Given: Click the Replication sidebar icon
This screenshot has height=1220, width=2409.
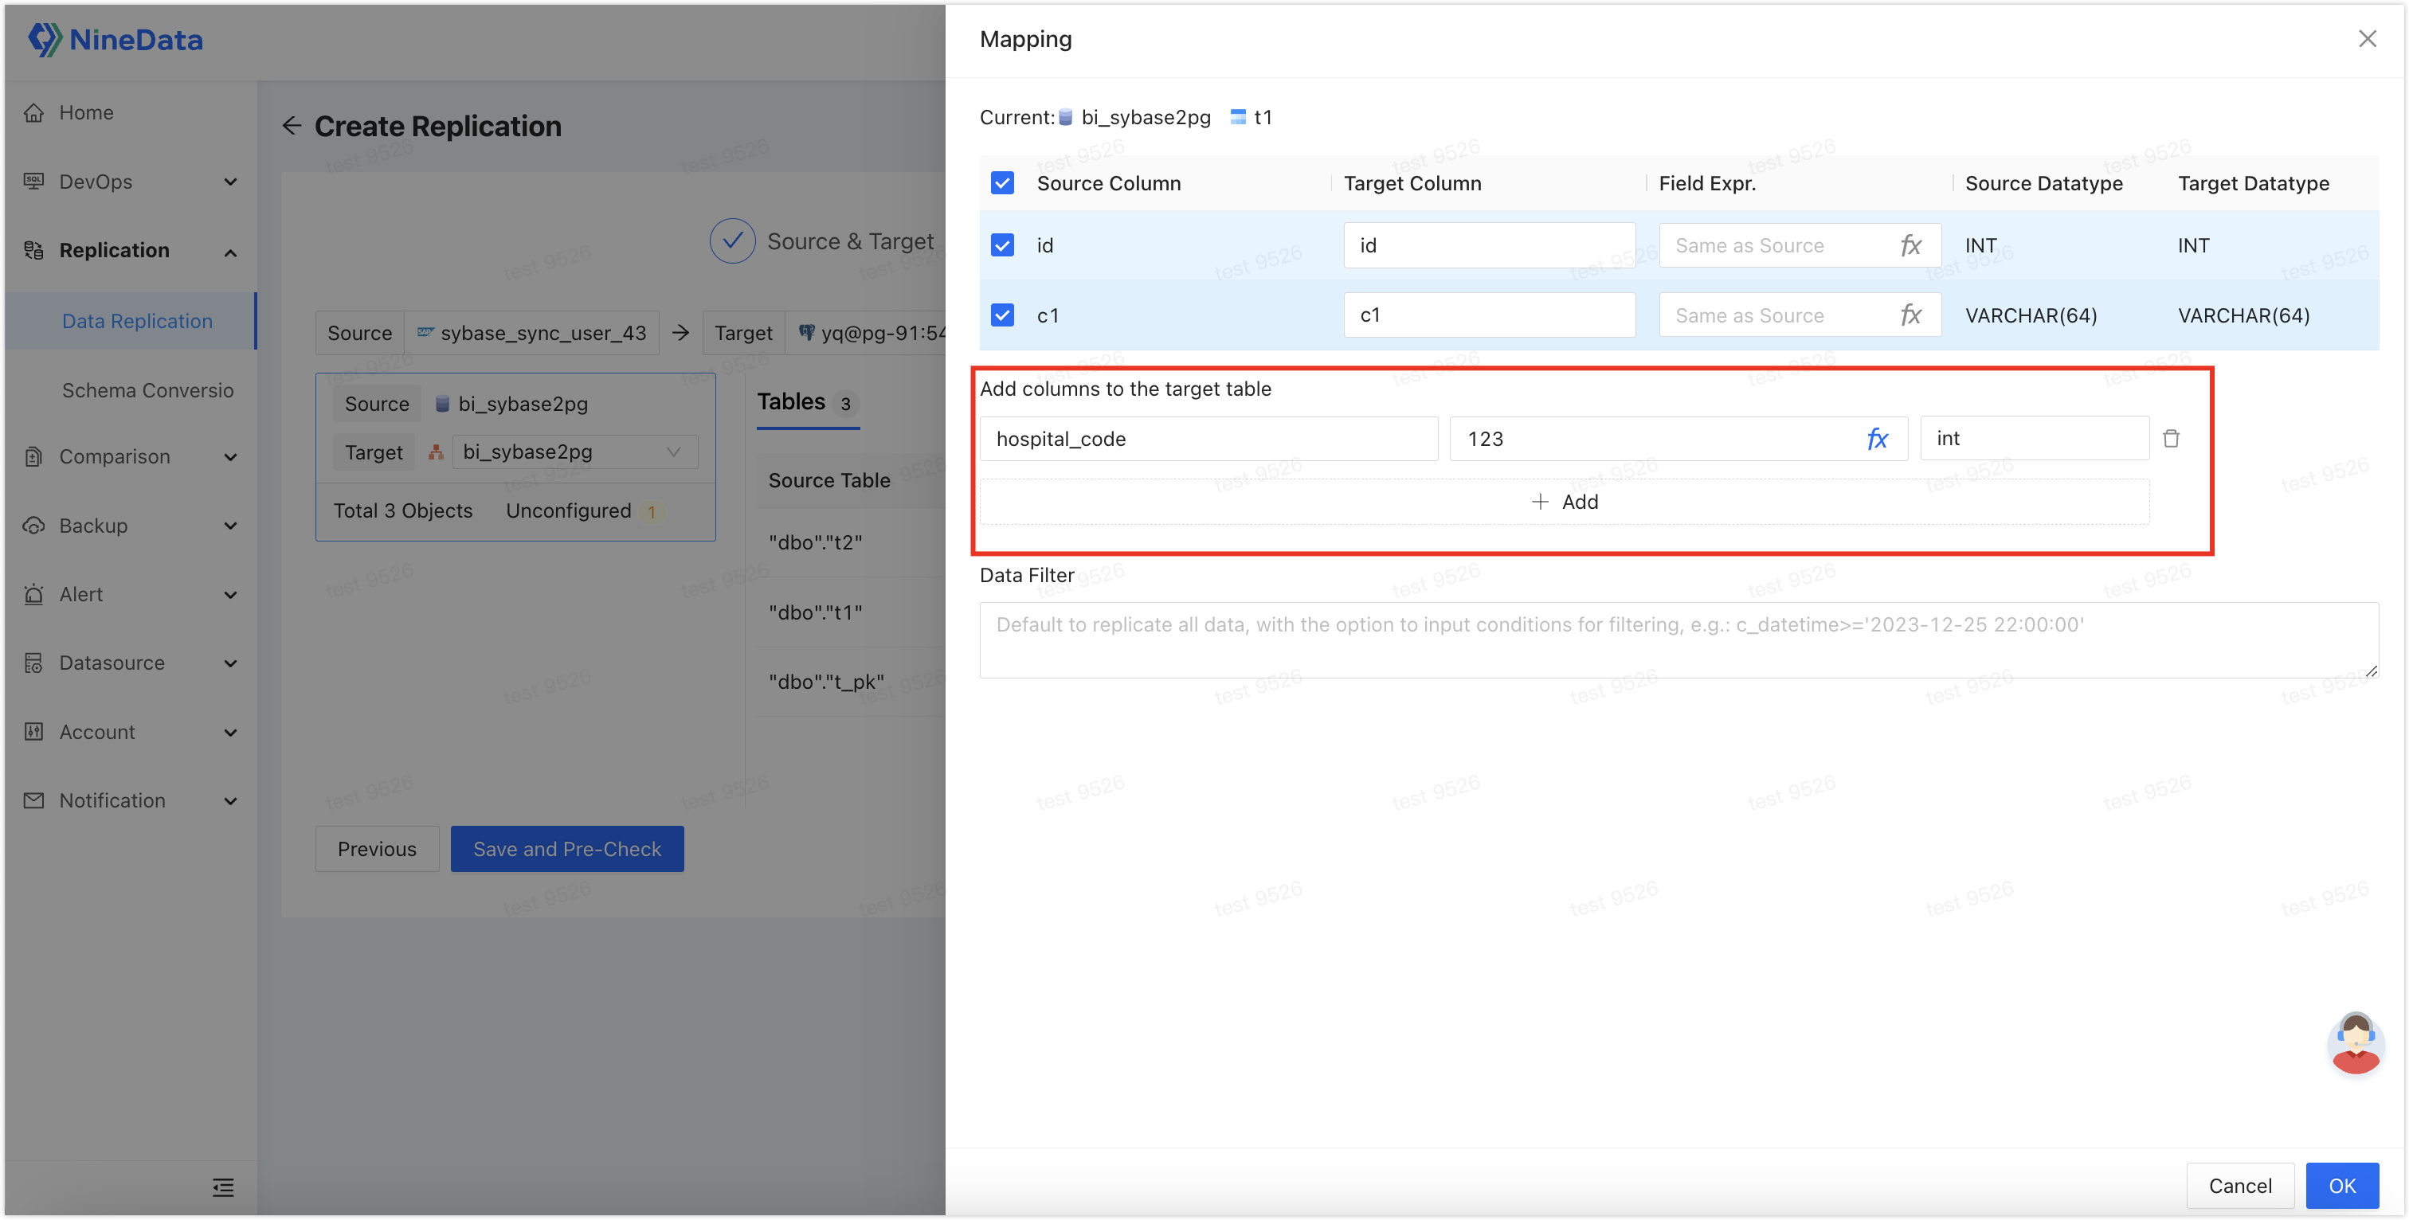Looking at the screenshot, I should tap(33, 251).
